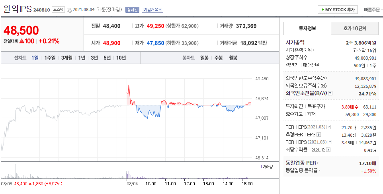
Task: Click the 코스닥 16위 rank value
Action: click(x=365, y=50)
